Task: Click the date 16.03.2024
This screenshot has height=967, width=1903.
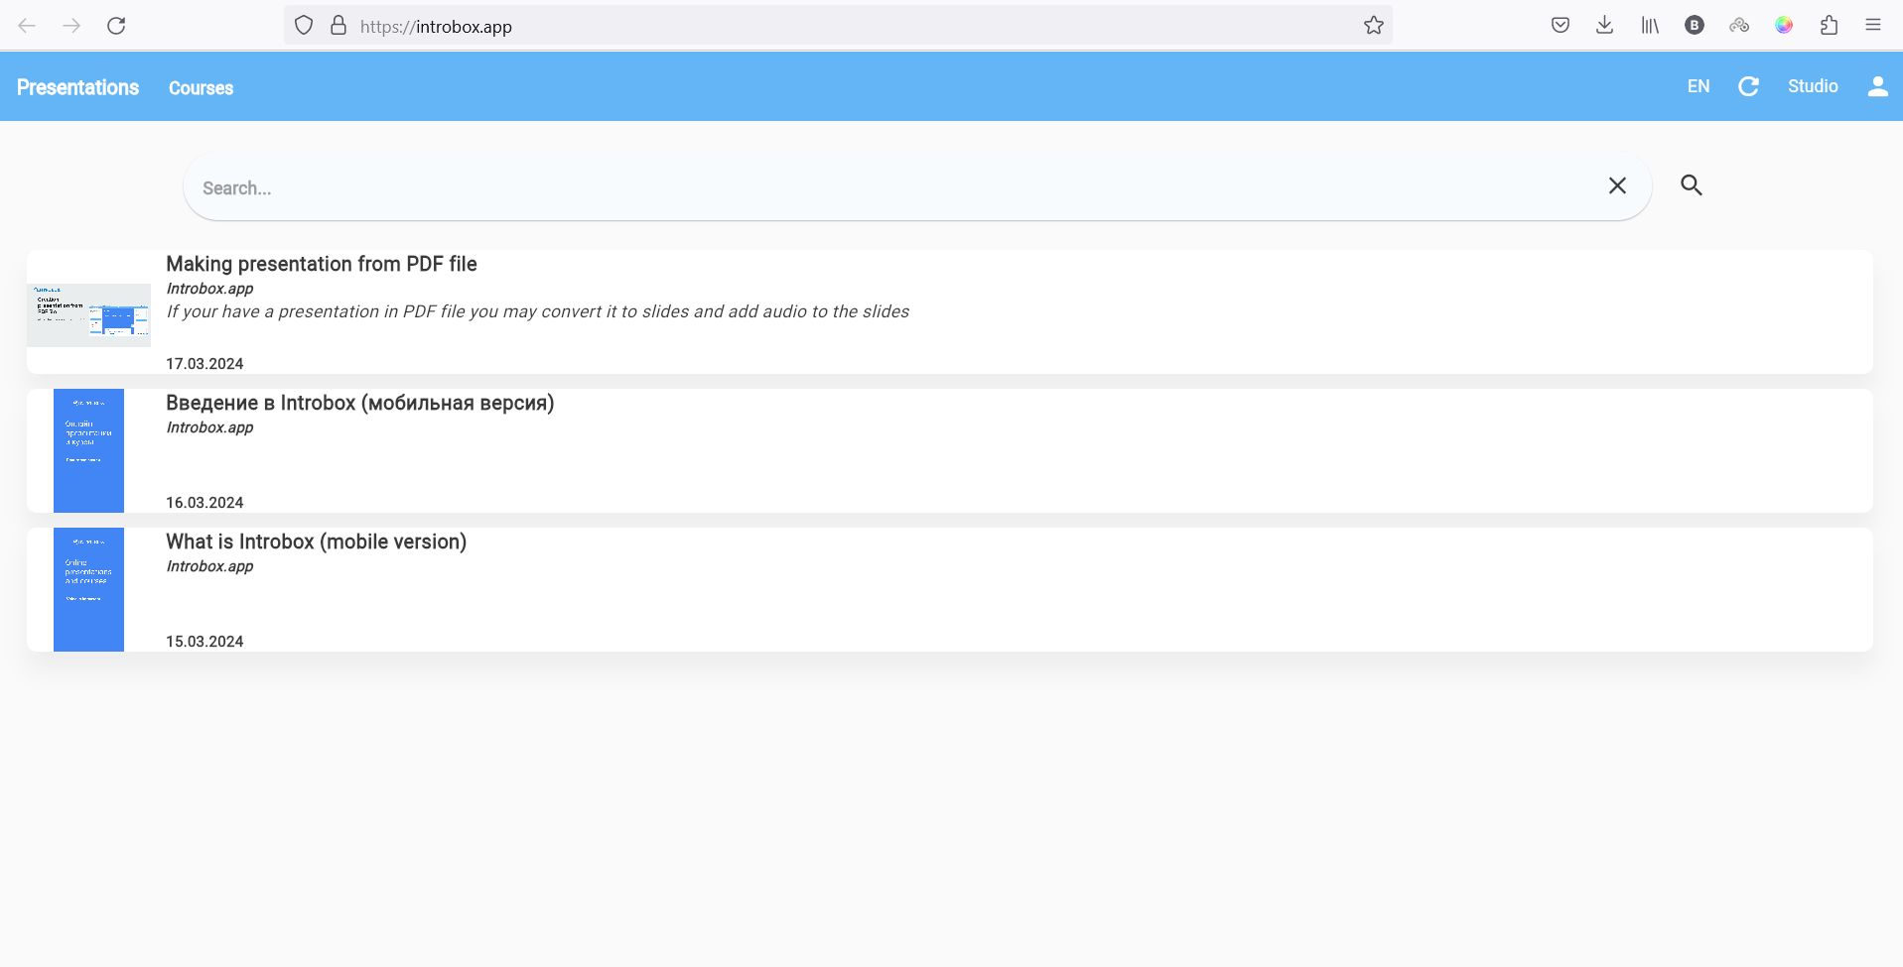Action: coord(204,503)
